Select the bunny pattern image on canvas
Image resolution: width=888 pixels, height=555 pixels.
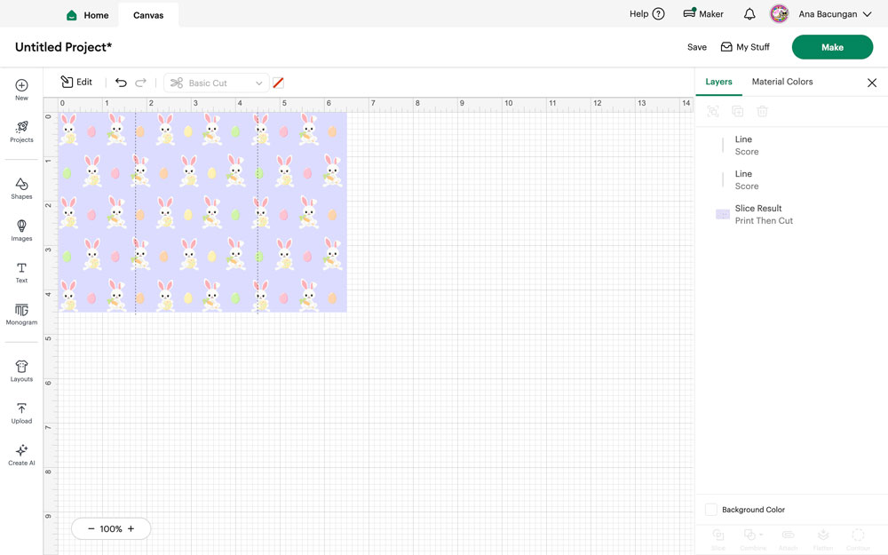[202, 212]
